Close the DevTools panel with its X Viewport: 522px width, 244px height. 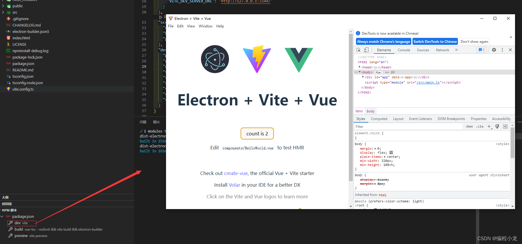click(x=510, y=50)
